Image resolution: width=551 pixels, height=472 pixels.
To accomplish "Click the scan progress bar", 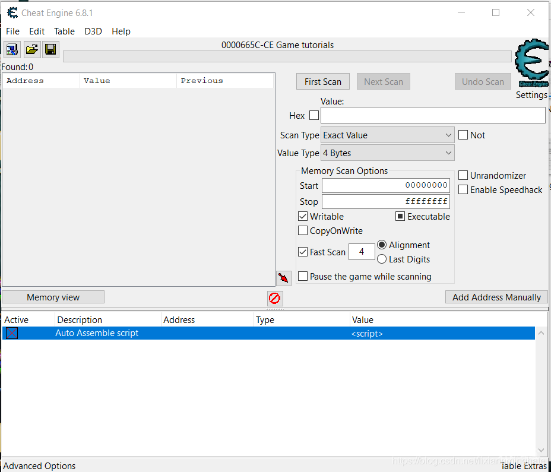I will click(287, 56).
